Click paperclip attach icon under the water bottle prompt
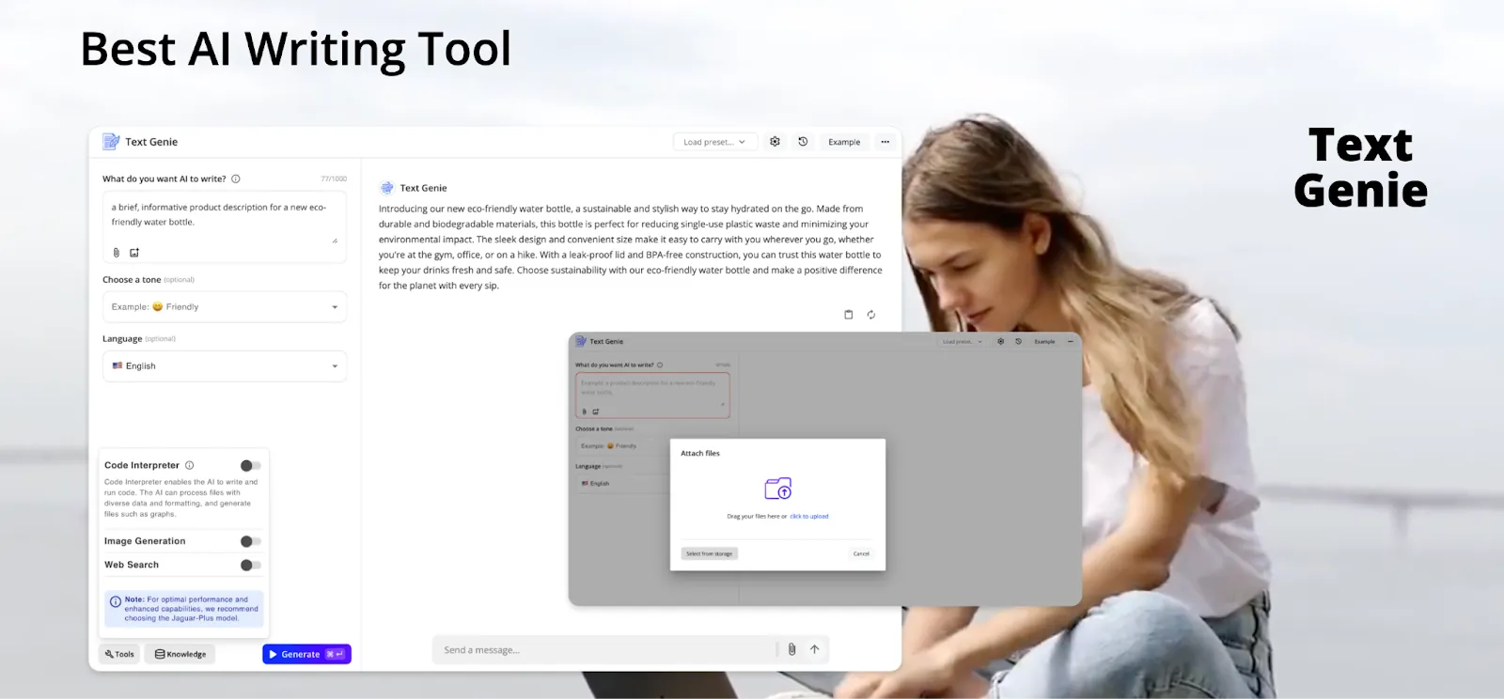The height and width of the screenshot is (699, 1504). [117, 253]
